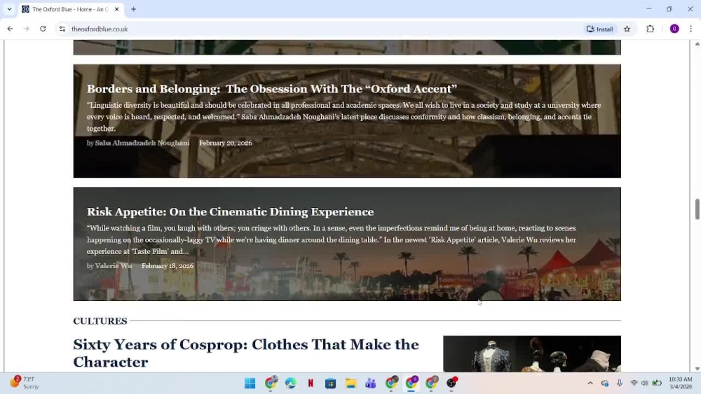Open author link Saba Ahmadzadeh Noughani

(142, 143)
